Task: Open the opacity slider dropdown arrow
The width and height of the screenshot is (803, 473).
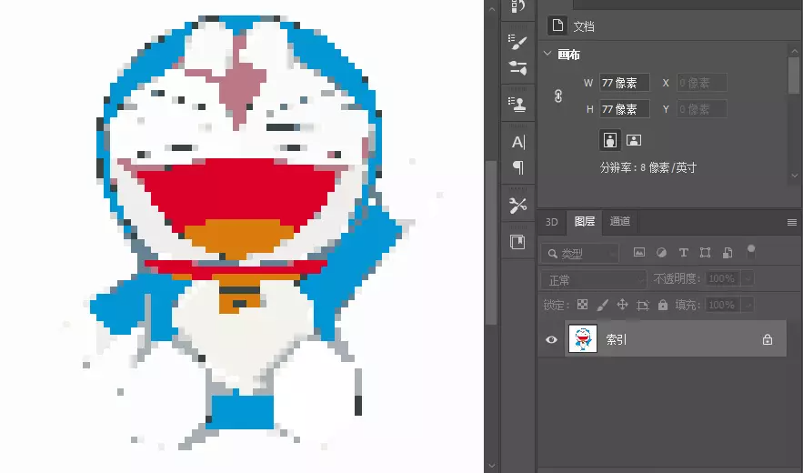Action: [748, 278]
